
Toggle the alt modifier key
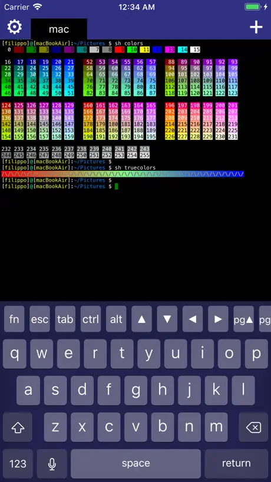116,319
